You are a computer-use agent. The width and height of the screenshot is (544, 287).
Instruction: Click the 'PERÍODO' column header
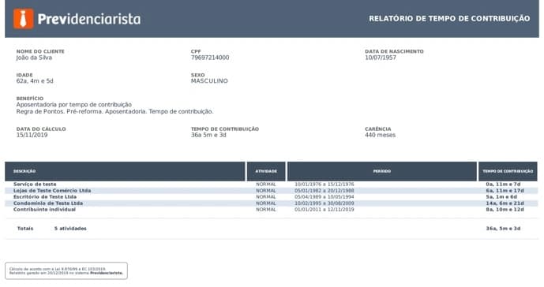(x=382, y=171)
